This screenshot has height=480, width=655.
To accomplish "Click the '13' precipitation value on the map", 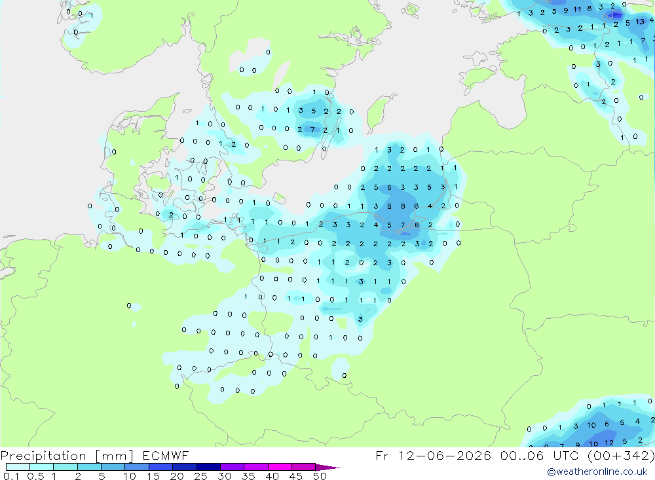I will click(x=639, y=22).
